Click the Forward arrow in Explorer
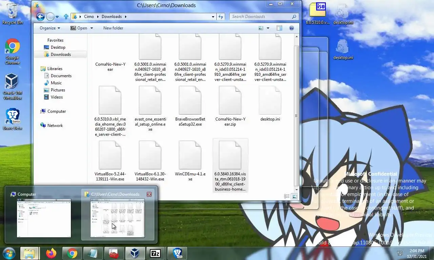434x260 pixels. [50, 16]
